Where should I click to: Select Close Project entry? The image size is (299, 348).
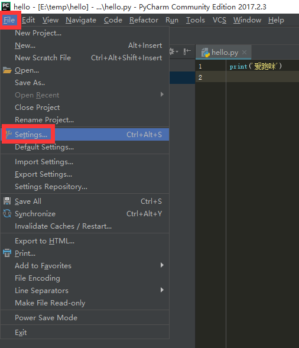tap(84, 108)
